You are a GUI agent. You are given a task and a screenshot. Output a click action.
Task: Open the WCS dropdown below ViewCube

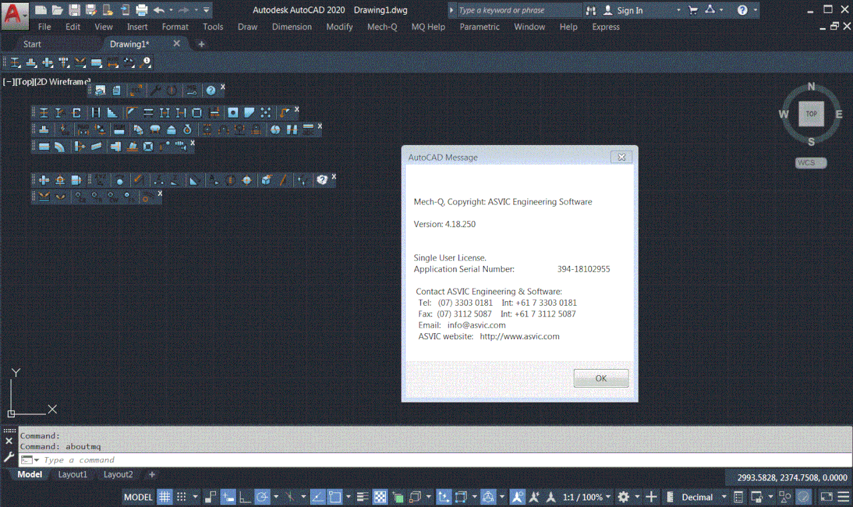(x=811, y=163)
